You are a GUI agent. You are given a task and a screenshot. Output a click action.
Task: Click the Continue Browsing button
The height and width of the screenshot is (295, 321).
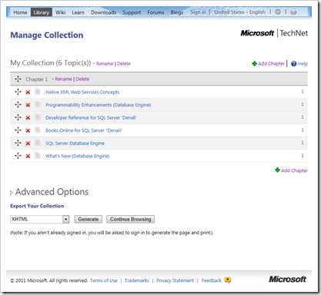click(x=130, y=219)
